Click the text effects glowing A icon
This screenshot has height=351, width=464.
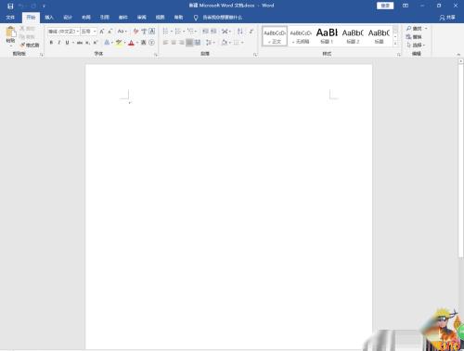click(x=107, y=43)
